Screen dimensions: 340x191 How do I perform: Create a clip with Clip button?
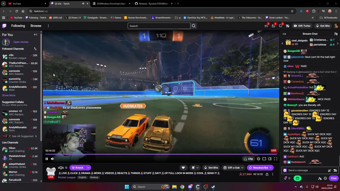248,159
